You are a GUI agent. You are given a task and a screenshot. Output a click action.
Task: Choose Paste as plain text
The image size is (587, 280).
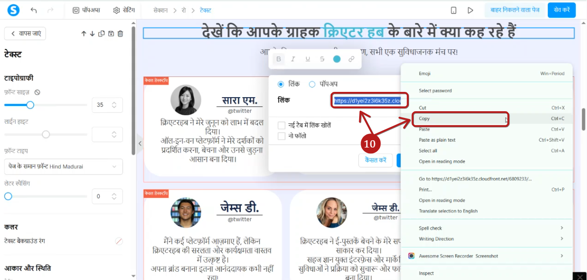tap(487, 140)
